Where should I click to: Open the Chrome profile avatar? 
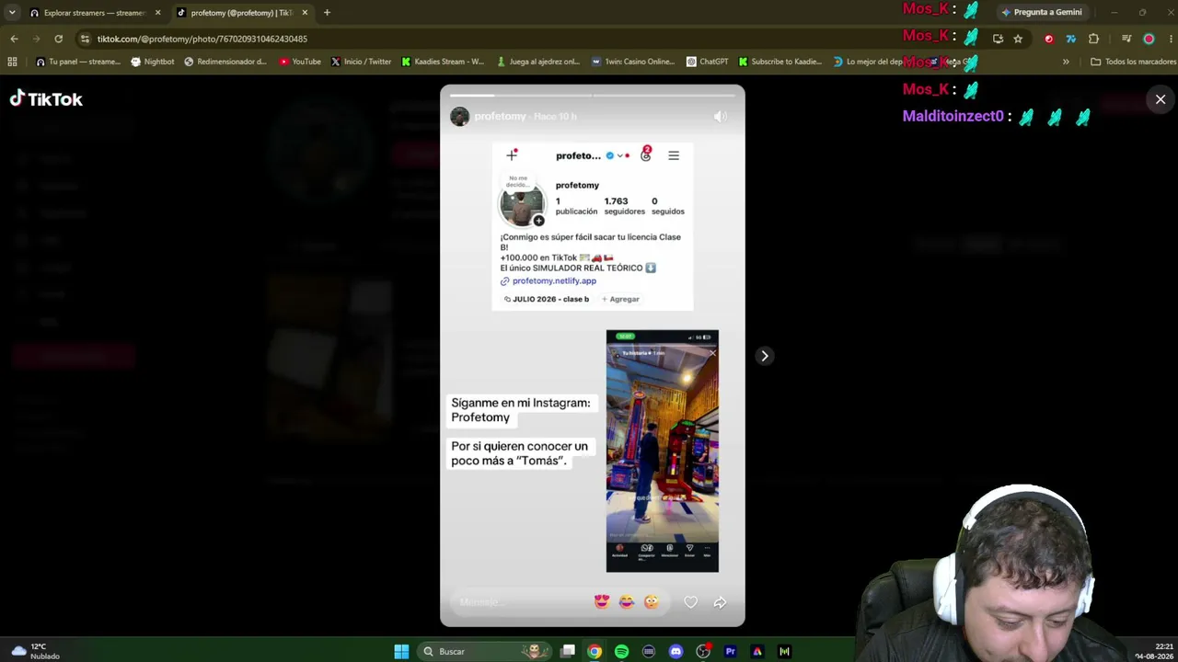(1149, 39)
